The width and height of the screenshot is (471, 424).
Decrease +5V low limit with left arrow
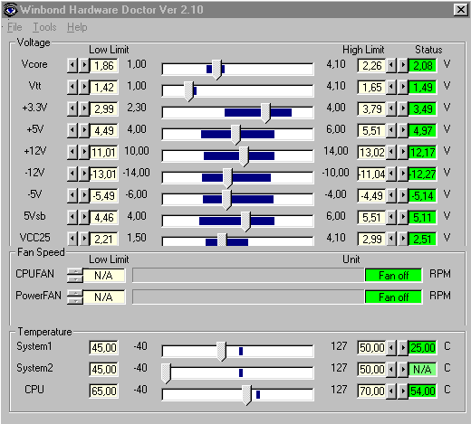(72, 130)
